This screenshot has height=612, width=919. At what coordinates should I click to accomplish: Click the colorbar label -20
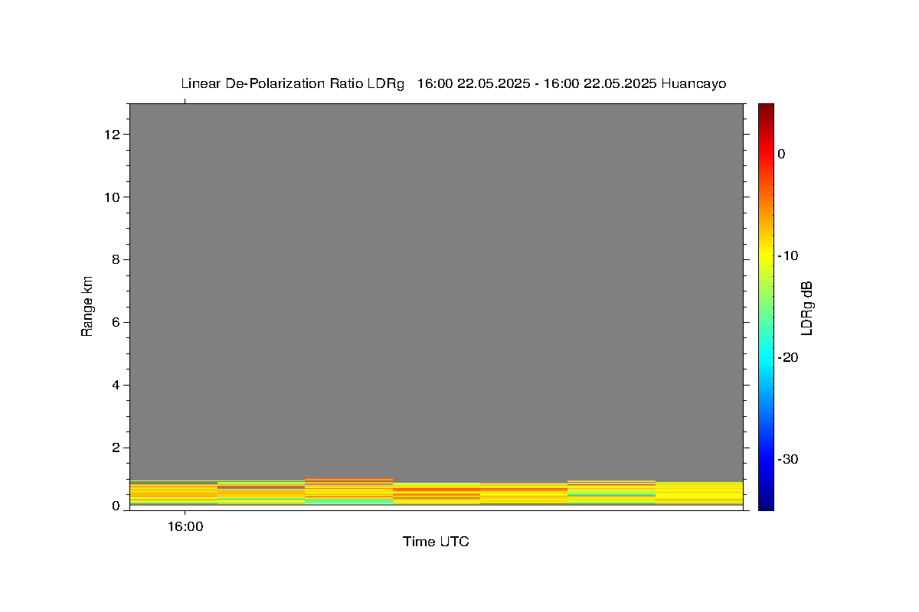pyautogui.click(x=789, y=357)
